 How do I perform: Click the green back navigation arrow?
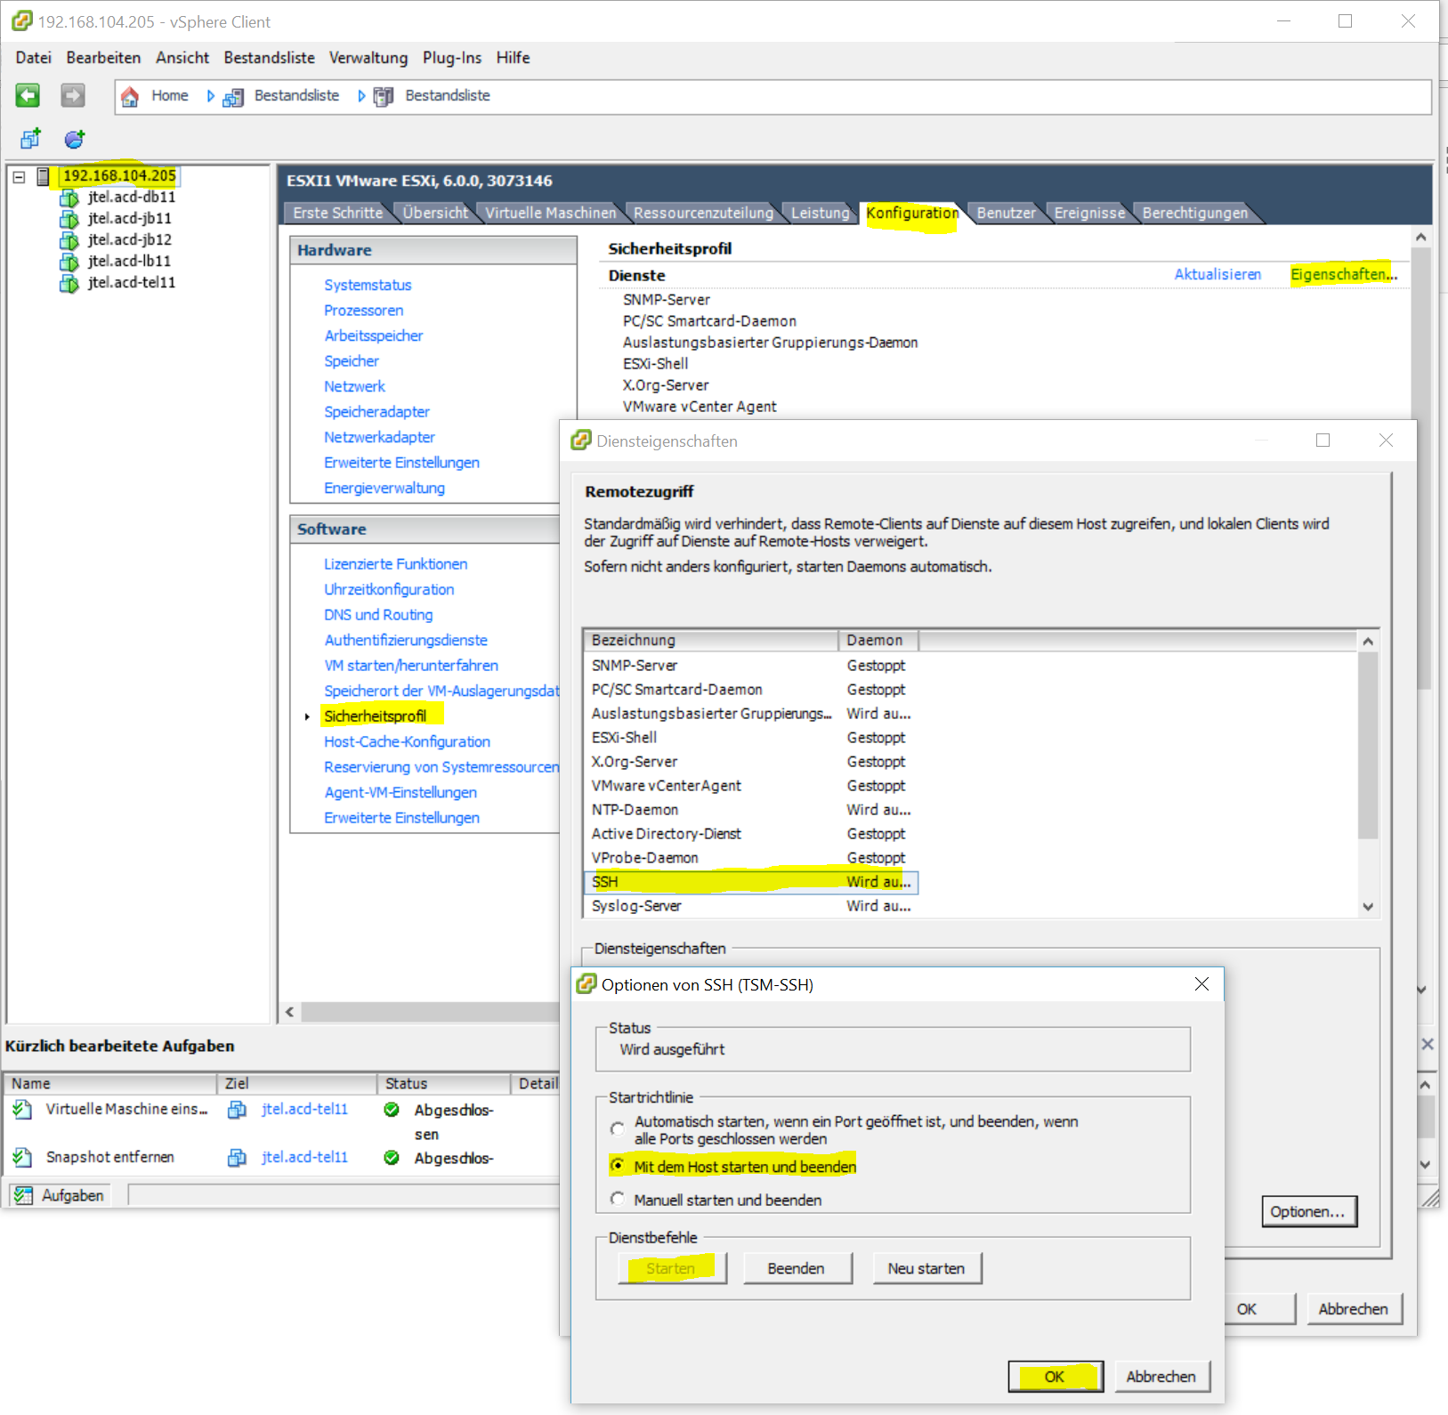coord(27,95)
